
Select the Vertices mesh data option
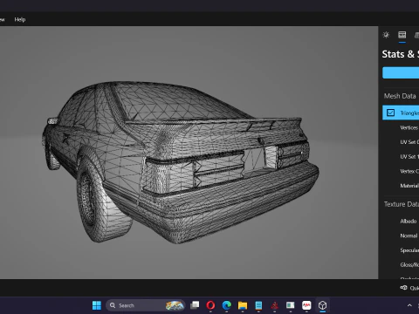click(409, 127)
